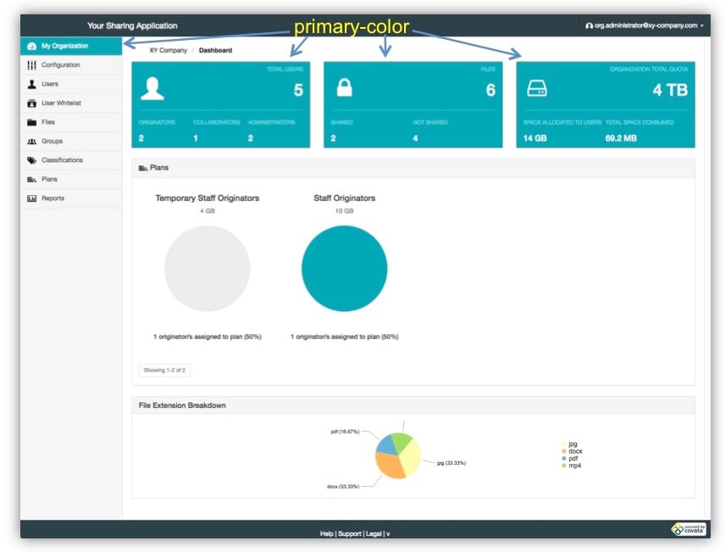The height and width of the screenshot is (552, 726).
Task: Click the User Whitelist icon in sidebar
Action: click(x=31, y=103)
